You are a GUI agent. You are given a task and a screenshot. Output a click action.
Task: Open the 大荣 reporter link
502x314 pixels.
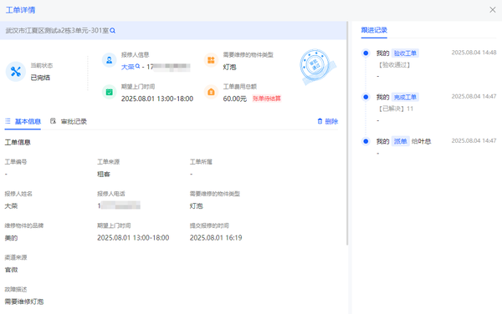(x=127, y=67)
